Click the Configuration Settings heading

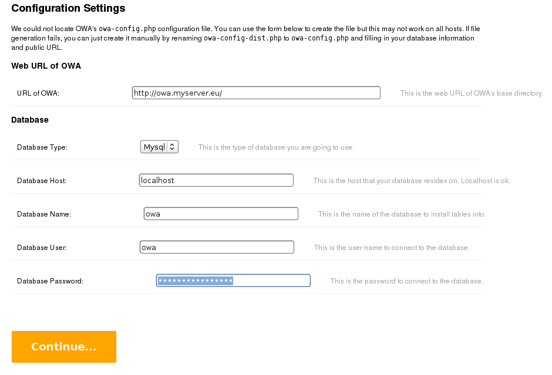tap(68, 8)
